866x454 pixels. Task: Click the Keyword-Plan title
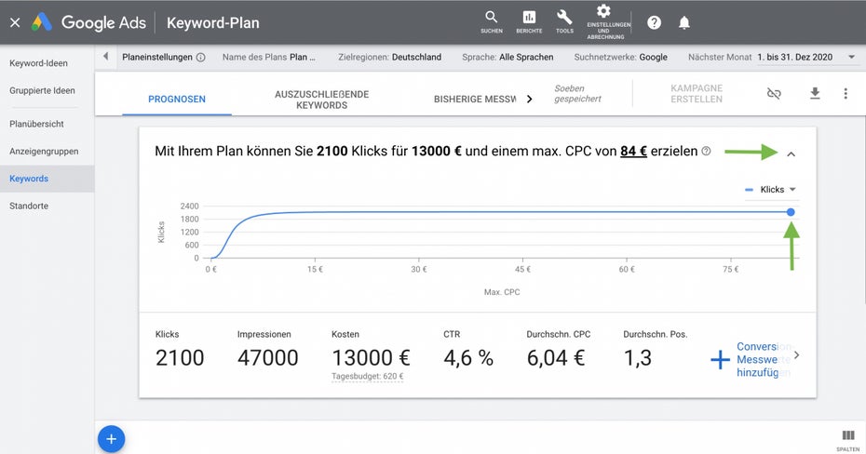click(212, 22)
